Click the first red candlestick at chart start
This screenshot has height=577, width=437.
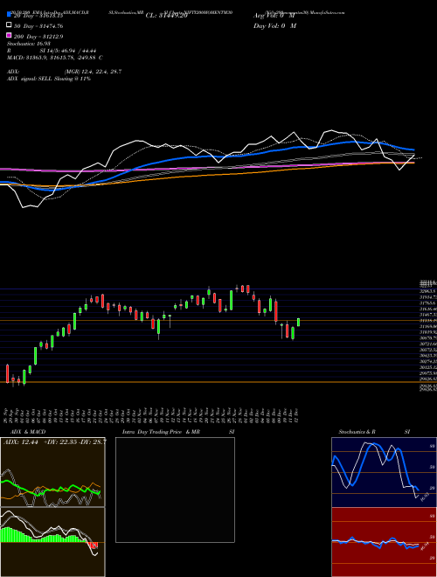7,373
